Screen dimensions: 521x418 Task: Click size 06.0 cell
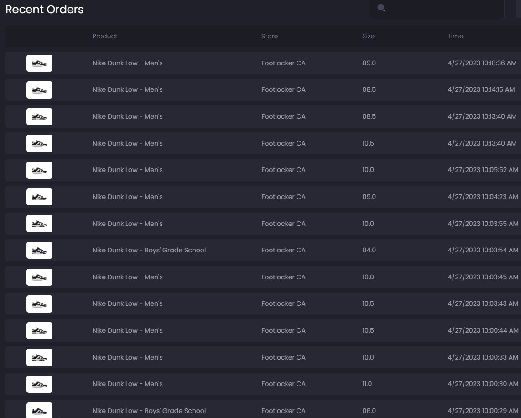coord(369,411)
